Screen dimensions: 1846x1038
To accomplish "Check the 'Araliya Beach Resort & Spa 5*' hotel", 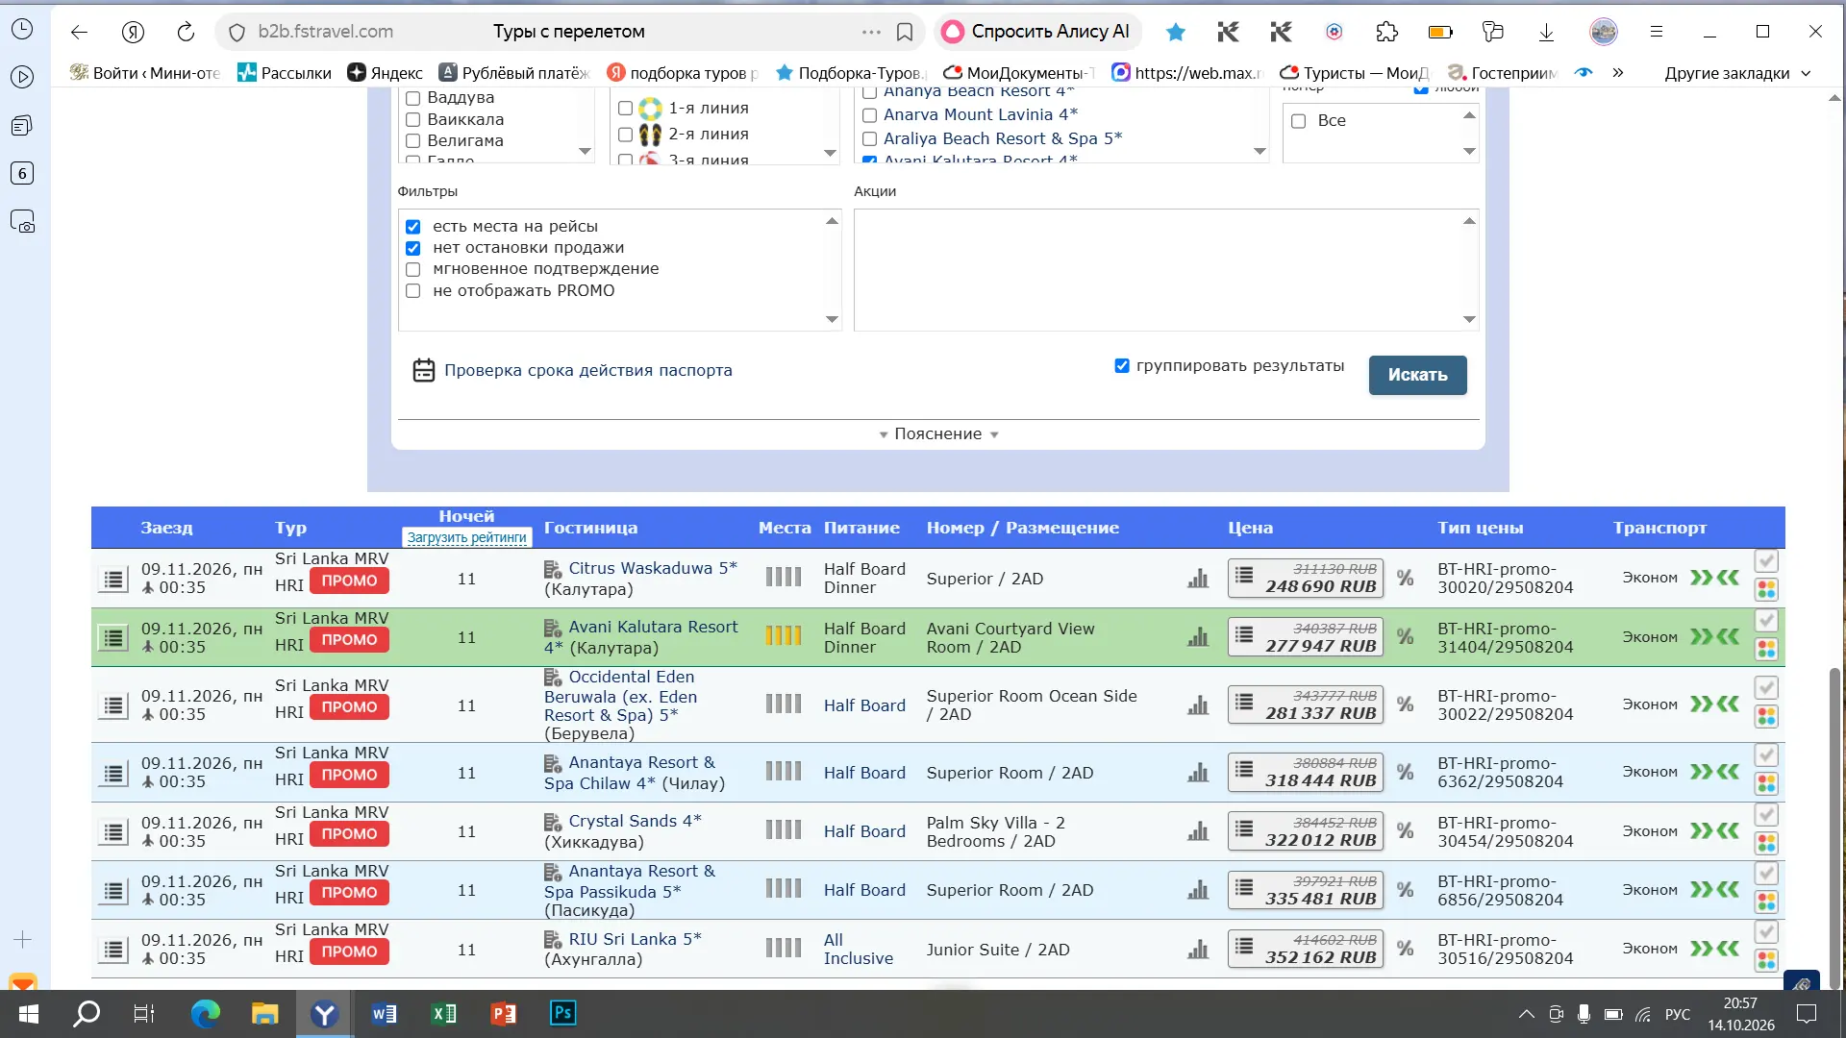I will coord(869,138).
